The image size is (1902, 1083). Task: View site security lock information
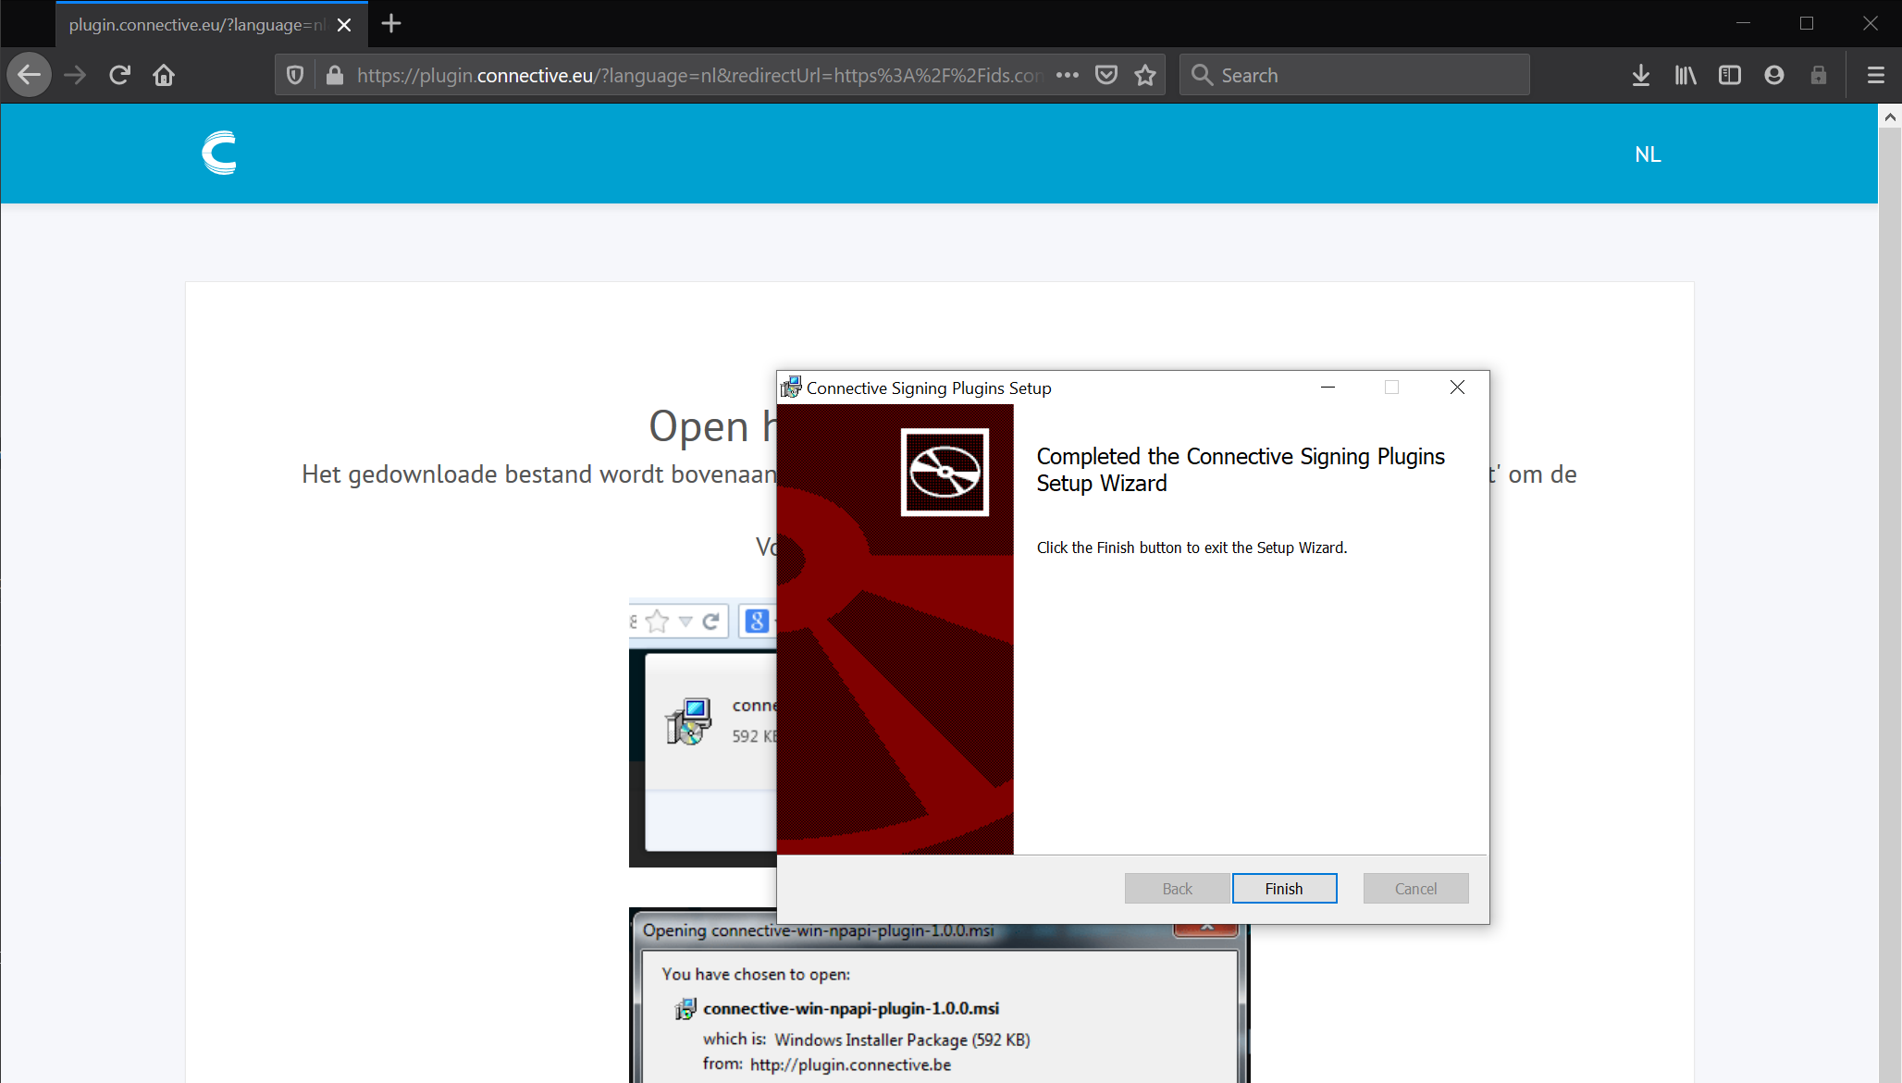(335, 75)
